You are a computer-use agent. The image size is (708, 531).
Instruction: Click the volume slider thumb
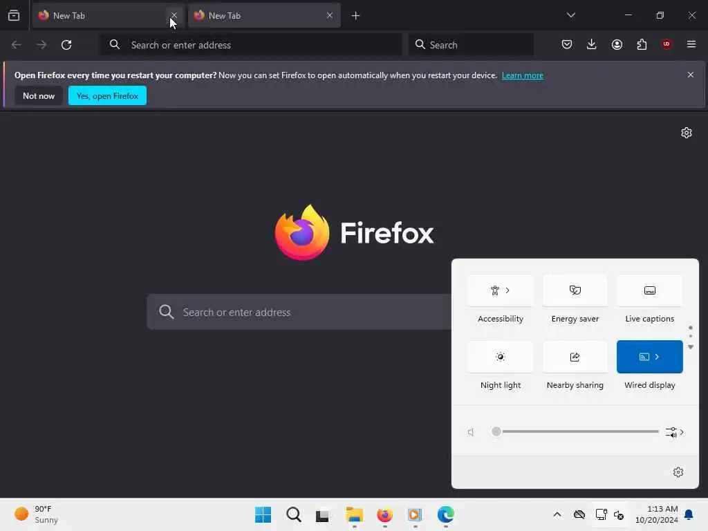coord(496,431)
